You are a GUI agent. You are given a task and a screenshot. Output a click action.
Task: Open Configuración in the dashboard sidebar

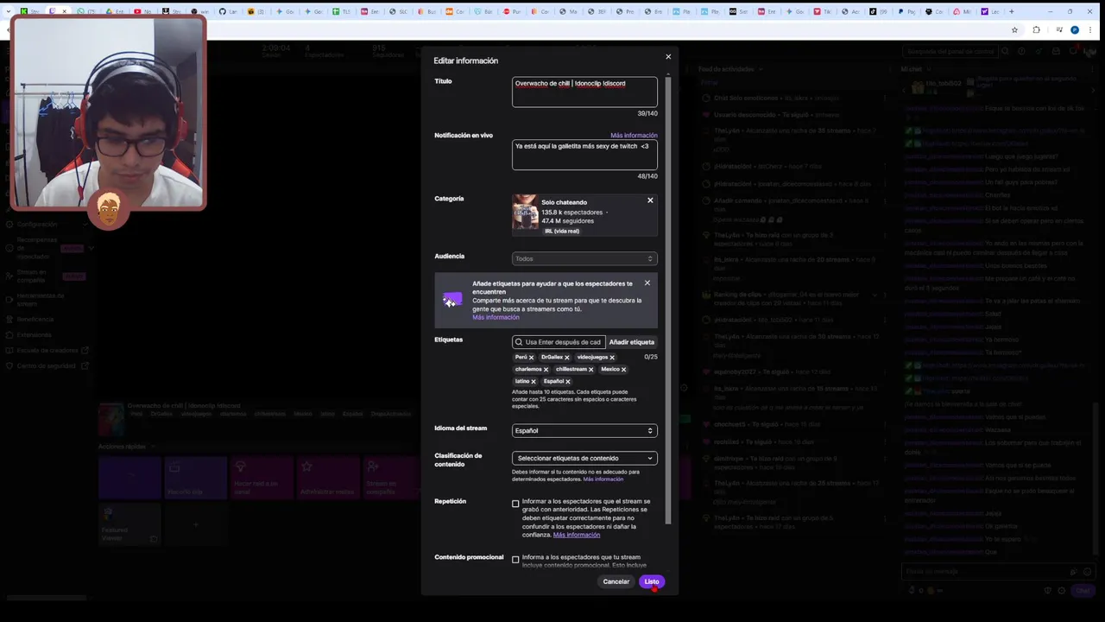click(x=37, y=224)
